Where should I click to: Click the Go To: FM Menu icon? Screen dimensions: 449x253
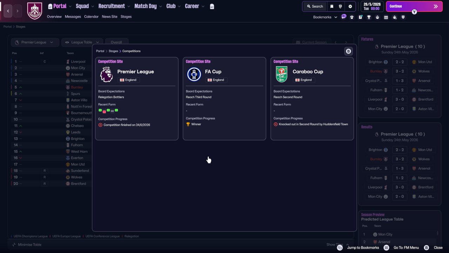click(x=386, y=248)
